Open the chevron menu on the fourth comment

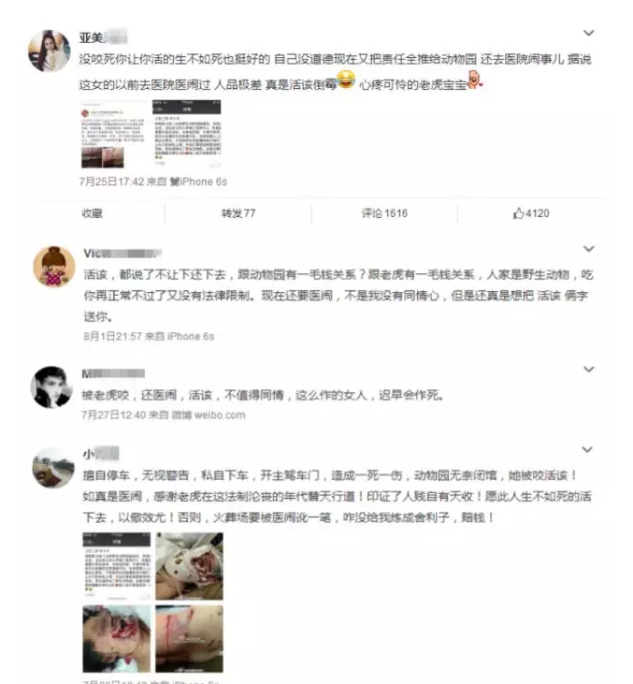pyautogui.click(x=587, y=450)
